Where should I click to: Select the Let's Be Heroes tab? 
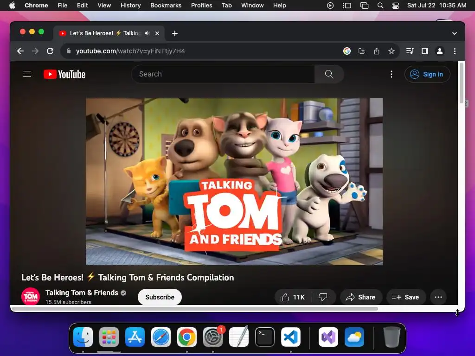tap(105, 33)
